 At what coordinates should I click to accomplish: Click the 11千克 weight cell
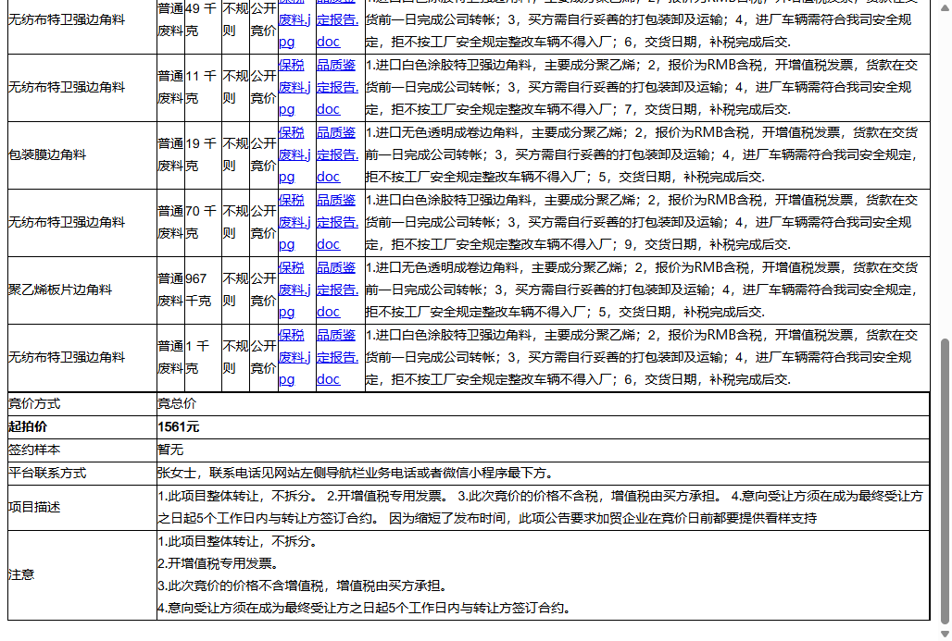click(x=203, y=87)
